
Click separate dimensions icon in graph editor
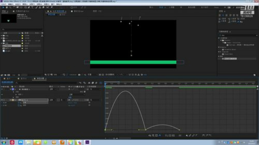pos(180,135)
